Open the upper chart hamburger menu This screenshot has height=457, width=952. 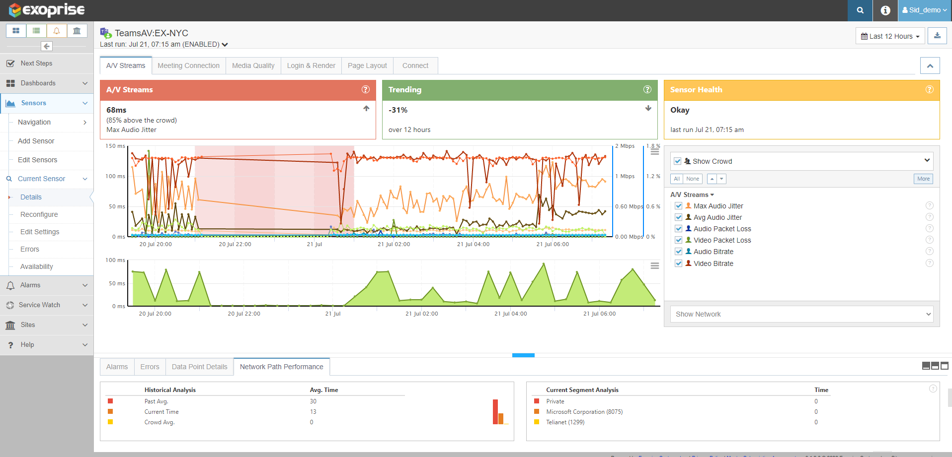tap(655, 152)
